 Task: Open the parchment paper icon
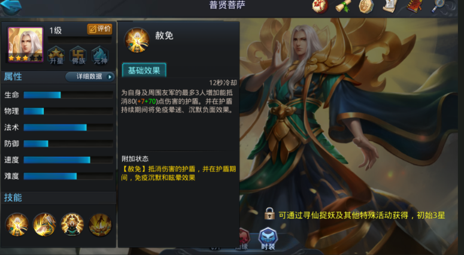pos(390,6)
